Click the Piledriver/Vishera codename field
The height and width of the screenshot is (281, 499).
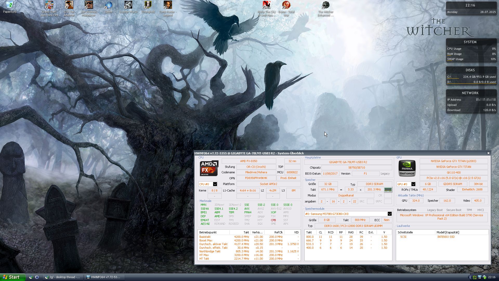256,172
